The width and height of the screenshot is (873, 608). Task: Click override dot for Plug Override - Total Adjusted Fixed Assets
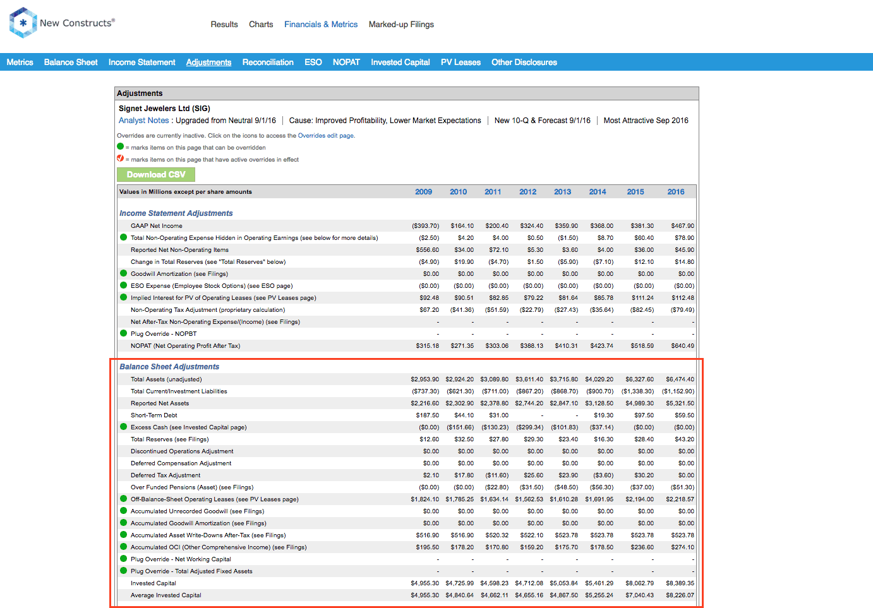[123, 571]
